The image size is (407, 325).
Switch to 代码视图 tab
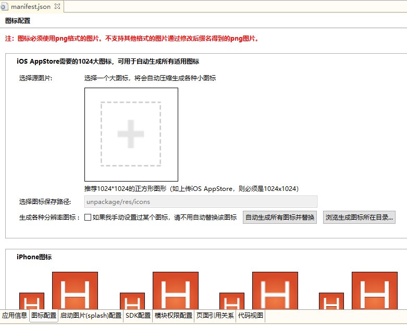(x=251, y=316)
